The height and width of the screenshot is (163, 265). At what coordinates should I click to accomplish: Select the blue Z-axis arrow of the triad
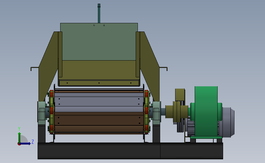click(x=25, y=143)
